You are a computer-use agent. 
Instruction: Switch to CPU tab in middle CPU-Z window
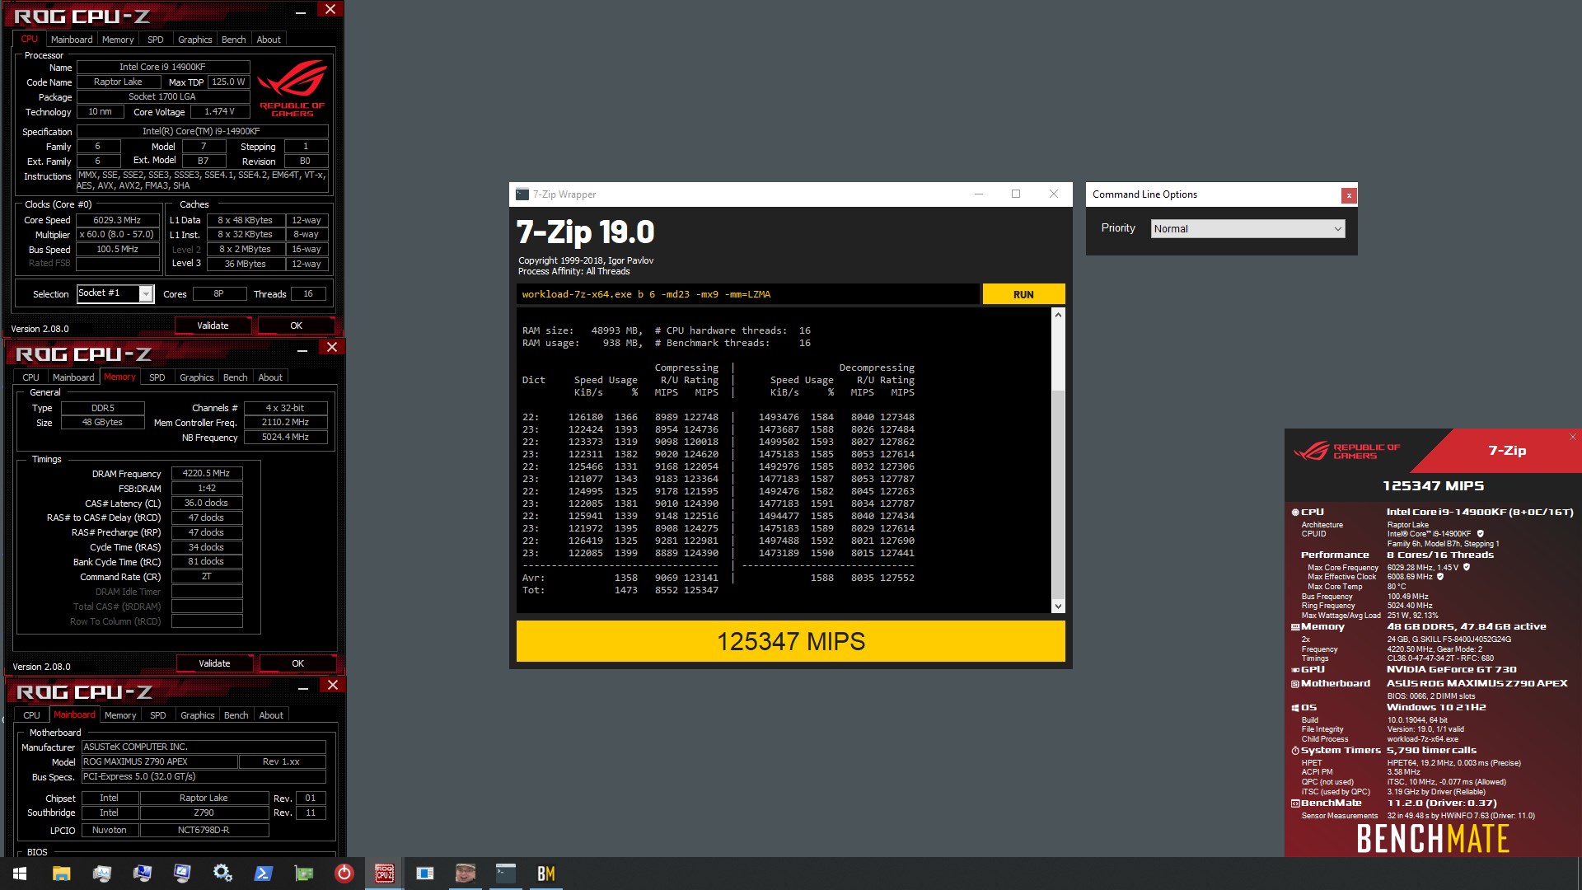(30, 377)
